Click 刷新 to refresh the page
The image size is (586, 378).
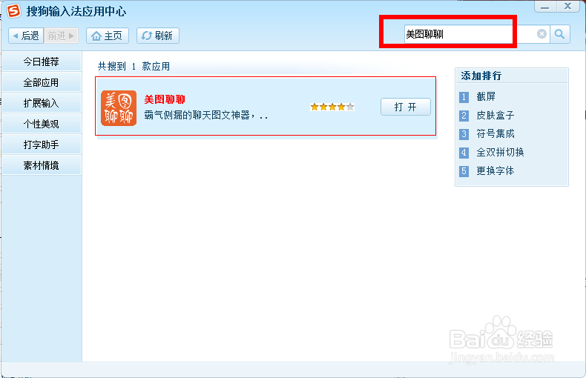click(158, 36)
